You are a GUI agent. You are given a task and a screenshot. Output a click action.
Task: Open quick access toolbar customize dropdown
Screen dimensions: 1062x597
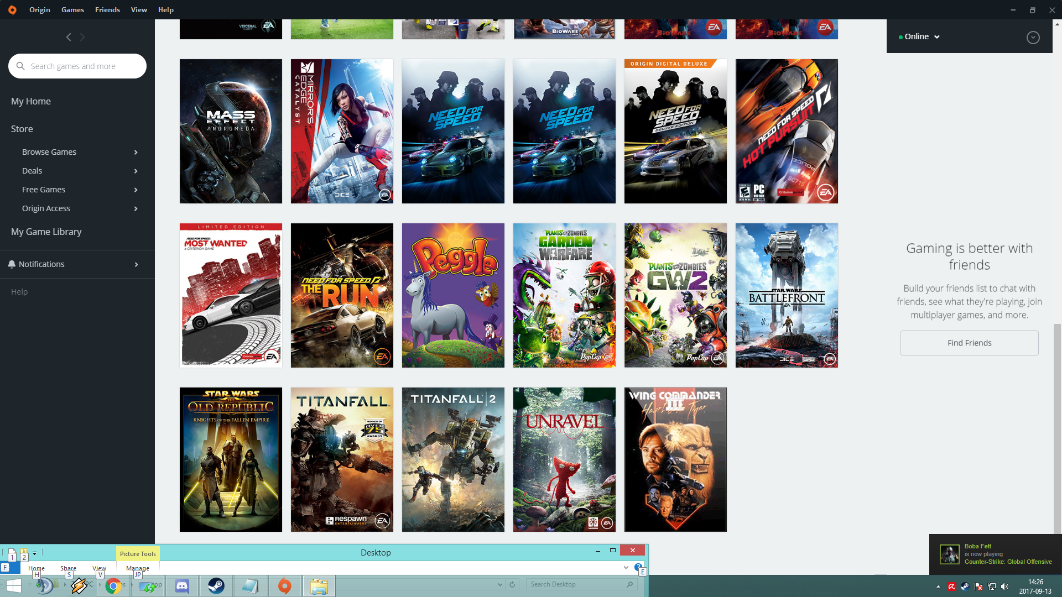point(34,553)
